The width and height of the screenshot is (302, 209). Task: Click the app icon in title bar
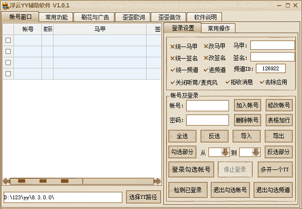click(x=6, y=5)
